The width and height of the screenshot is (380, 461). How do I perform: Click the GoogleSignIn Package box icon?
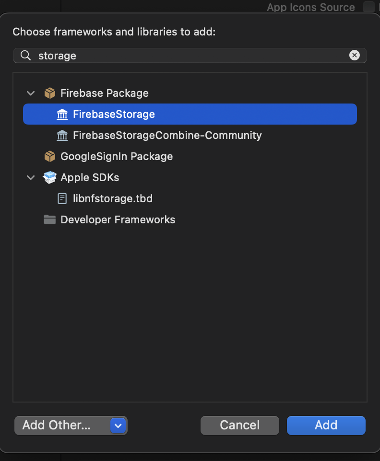coord(49,156)
